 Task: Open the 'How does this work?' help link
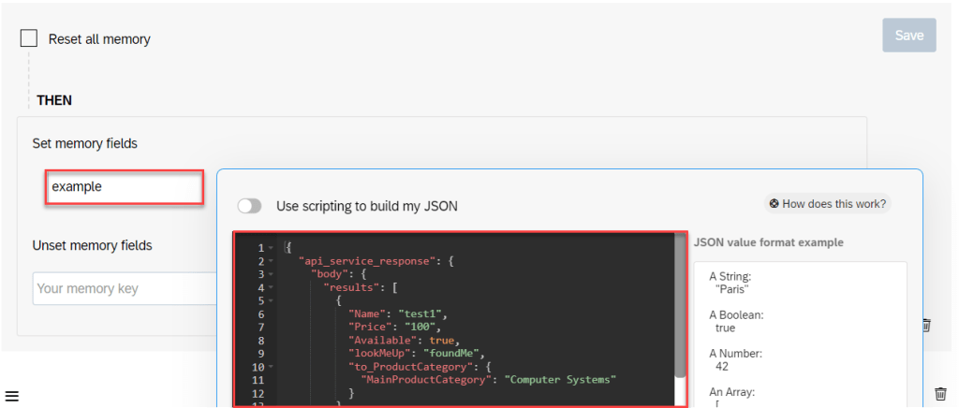[x=827, y=204]
